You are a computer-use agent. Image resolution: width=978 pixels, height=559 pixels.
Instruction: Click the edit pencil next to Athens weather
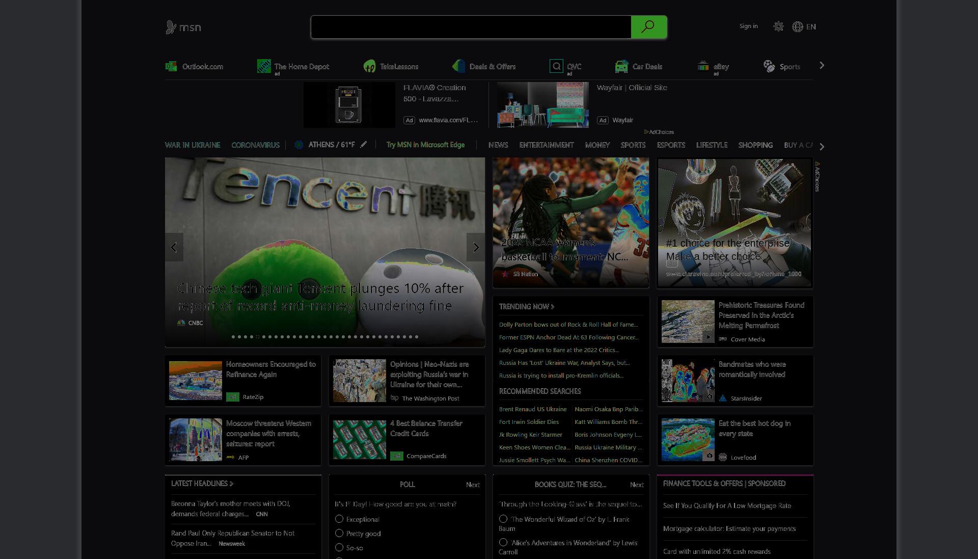[x=363, y=145]
